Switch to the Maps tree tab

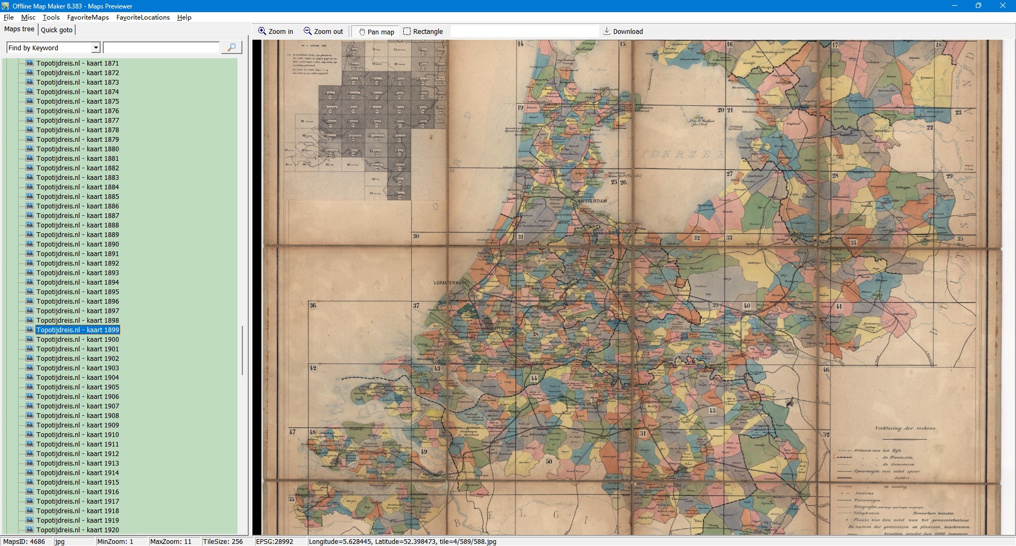(19, 29)
